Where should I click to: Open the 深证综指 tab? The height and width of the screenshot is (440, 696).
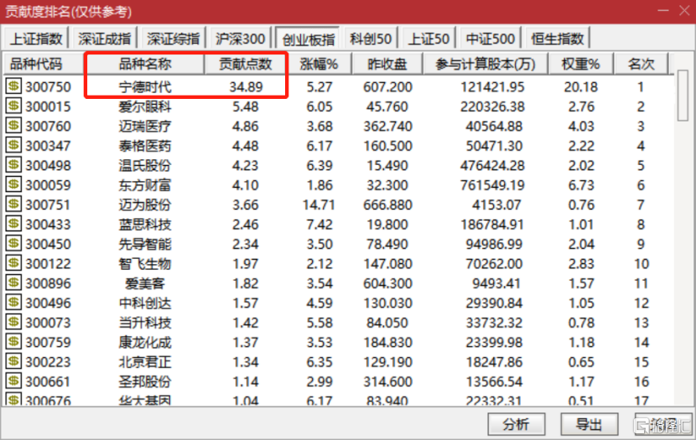pos(173,39)
